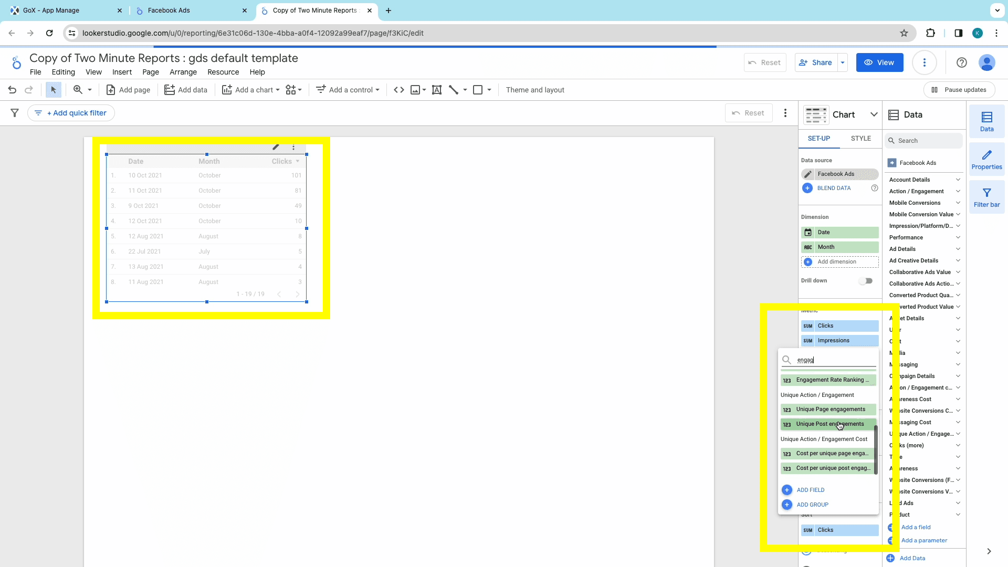The width and height of the screenshot is (1008, 567).
Task: Open the Properties side panel
Action: [987, 160]
